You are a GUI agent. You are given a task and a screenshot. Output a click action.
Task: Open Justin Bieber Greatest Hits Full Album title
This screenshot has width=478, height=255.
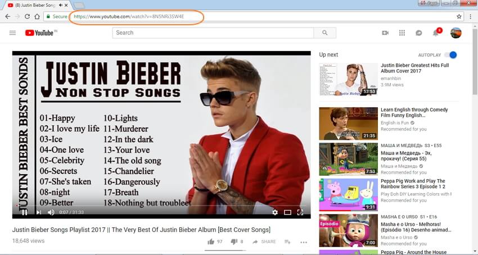414,68
